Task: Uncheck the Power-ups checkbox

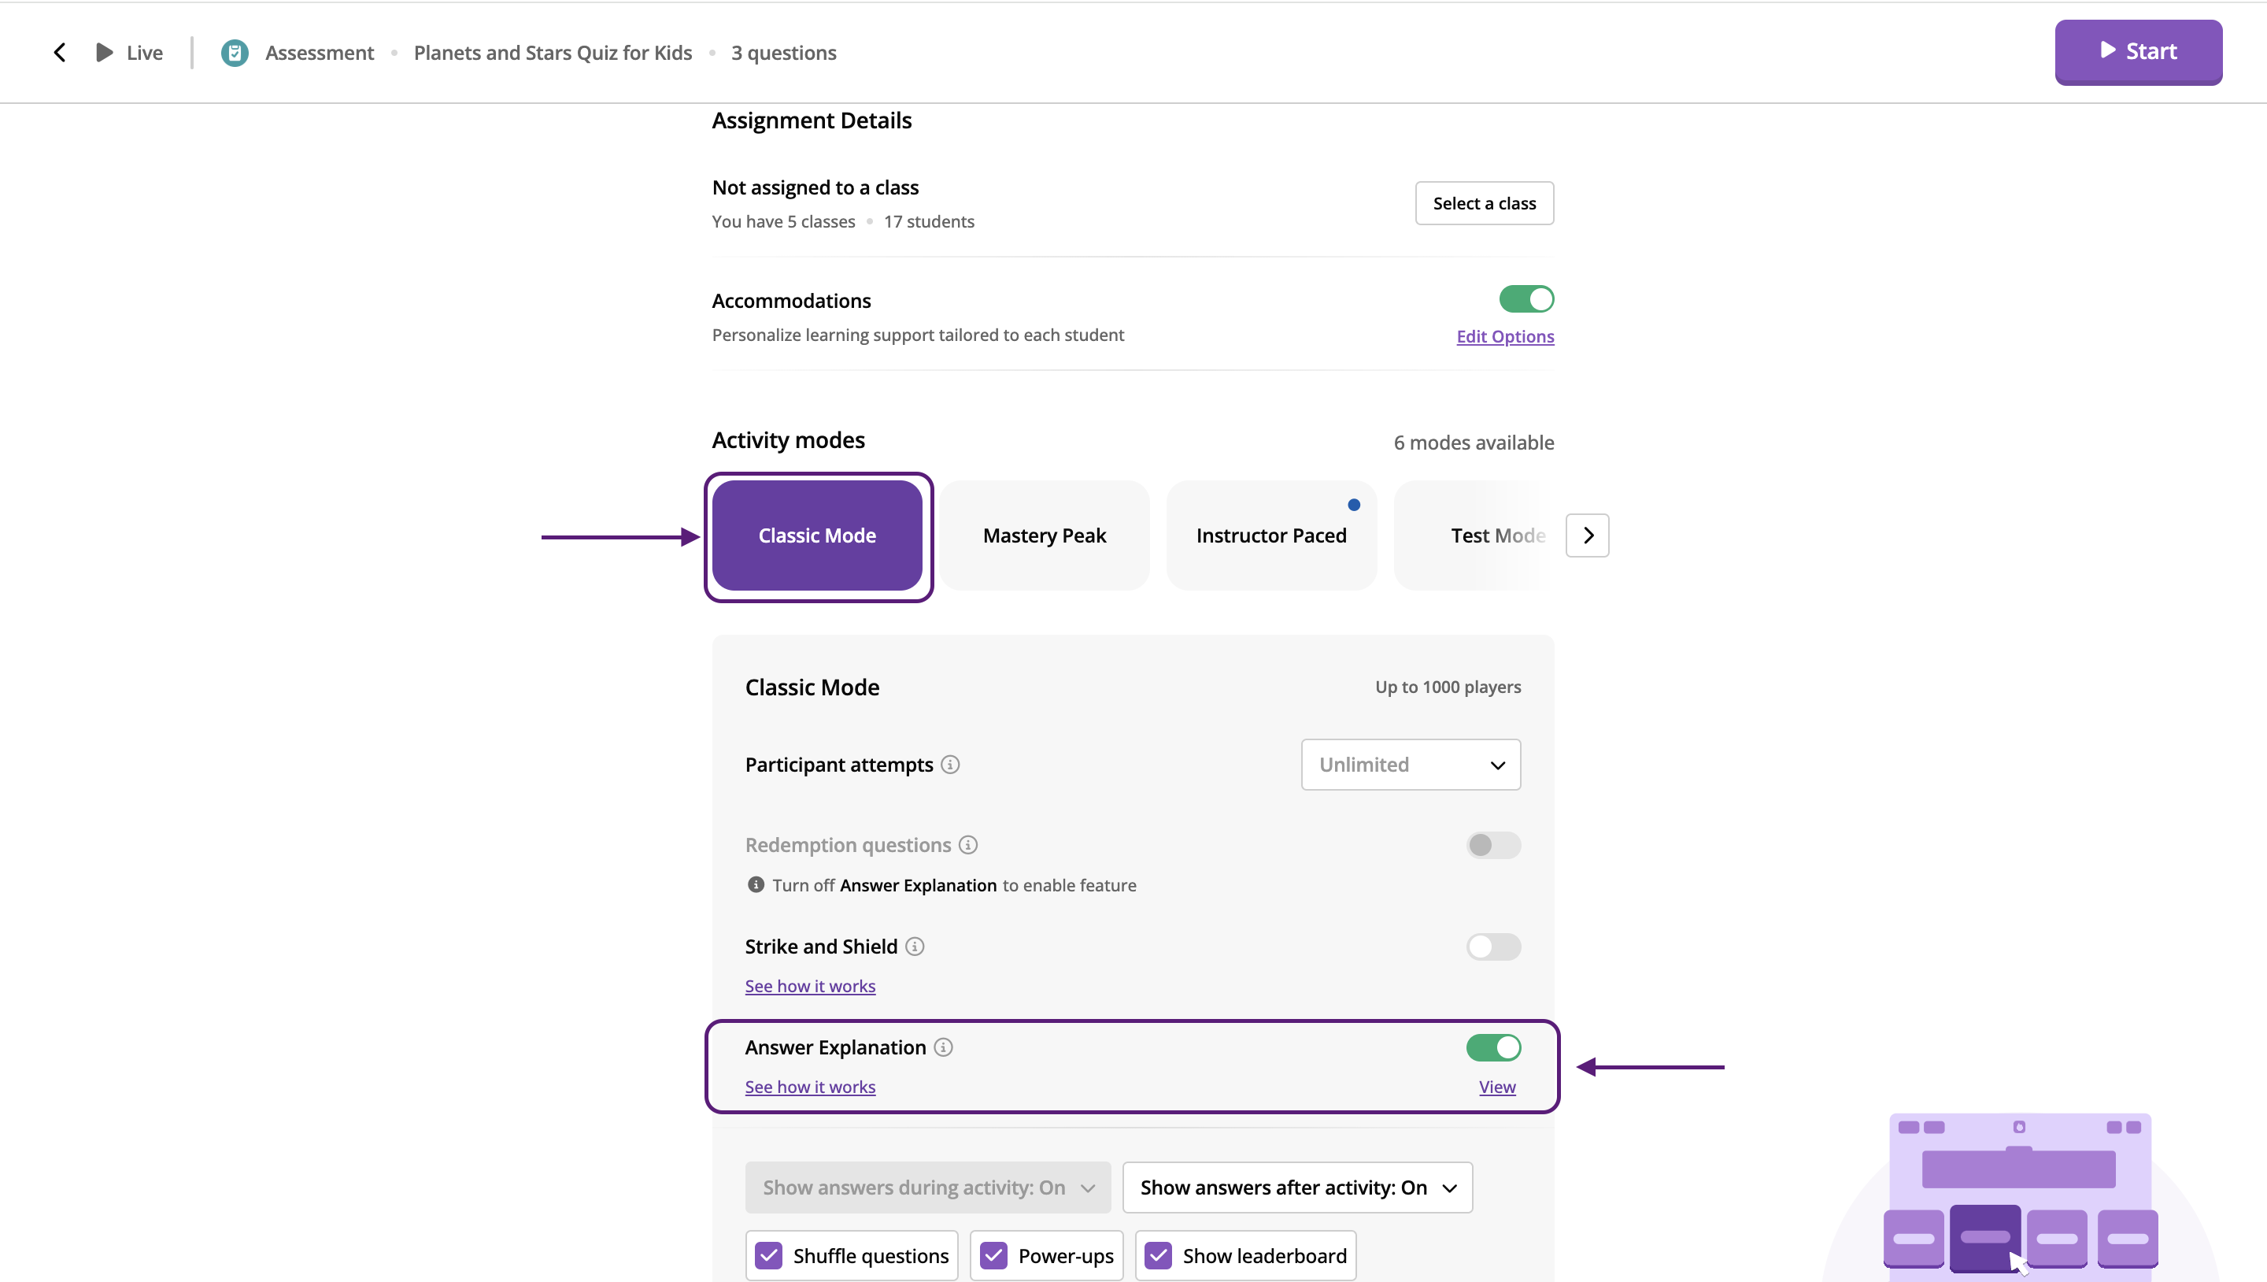Action: click(994, 1255)
